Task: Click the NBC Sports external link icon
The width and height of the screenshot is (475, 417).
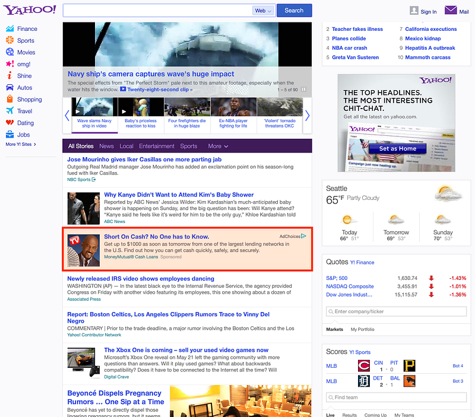Action: pyautogui.click(x=94, y=180)
